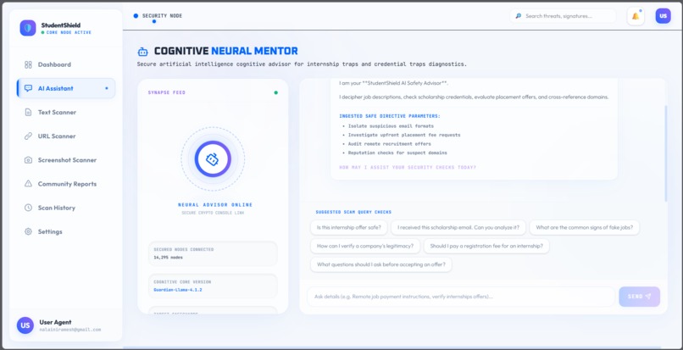Choose "What questions should I ask" suggestion

point(381,264)
